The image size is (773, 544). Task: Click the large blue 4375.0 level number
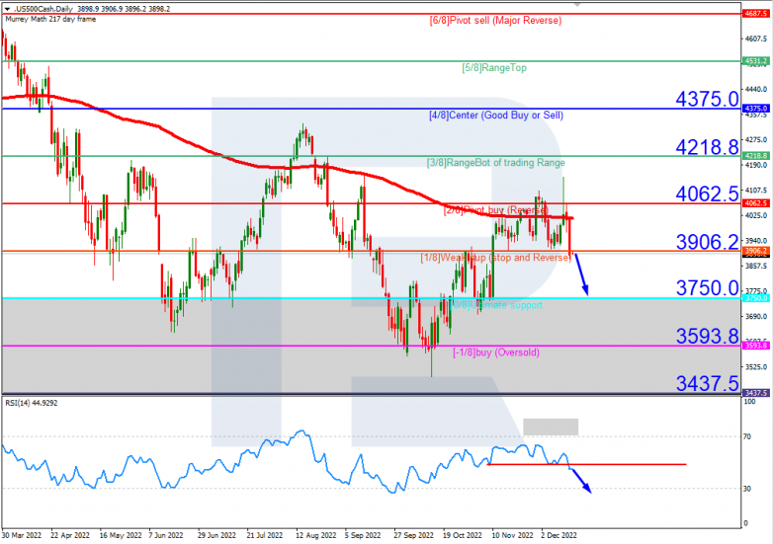coord(707,99)
